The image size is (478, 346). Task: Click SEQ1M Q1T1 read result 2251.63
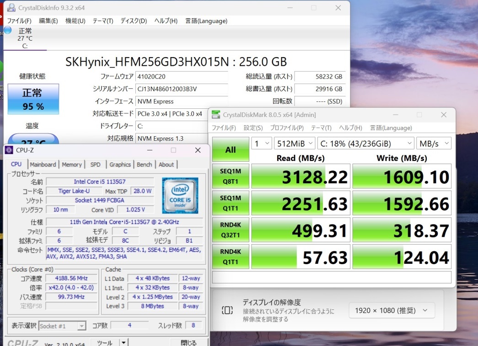pos(301,203)
